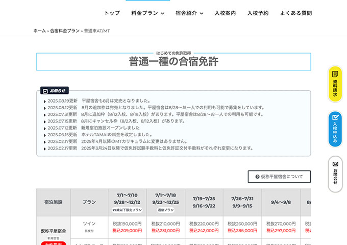Click the 合宿料金プラン breadcrumb link
This screenshot has width=347, height=245.
[x=65, y=31]
